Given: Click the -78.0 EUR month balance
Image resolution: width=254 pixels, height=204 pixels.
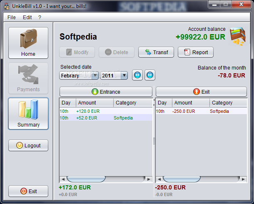Looking at the screenshot, I should [232, 75].
